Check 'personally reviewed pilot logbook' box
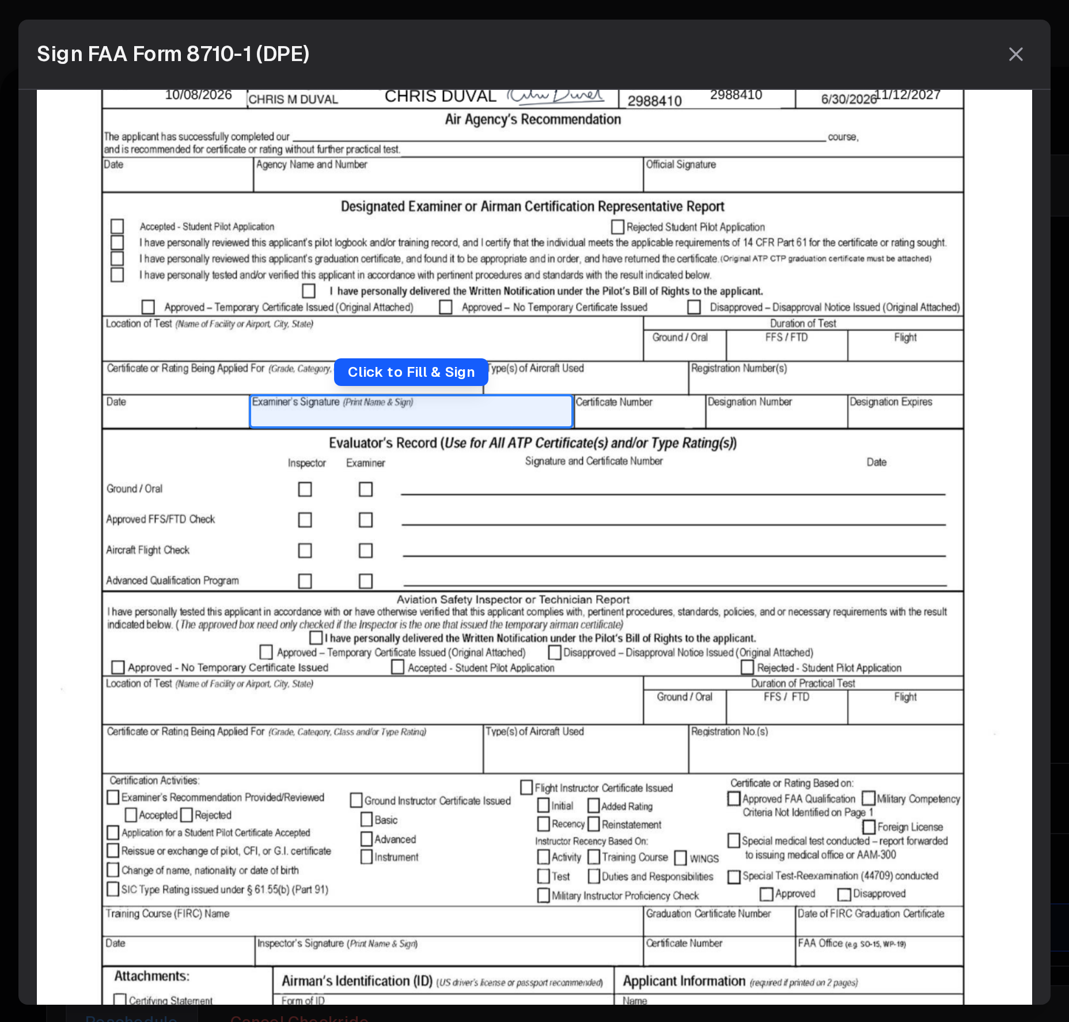Screen dimensions: 1069x1022 click(117, 242)
